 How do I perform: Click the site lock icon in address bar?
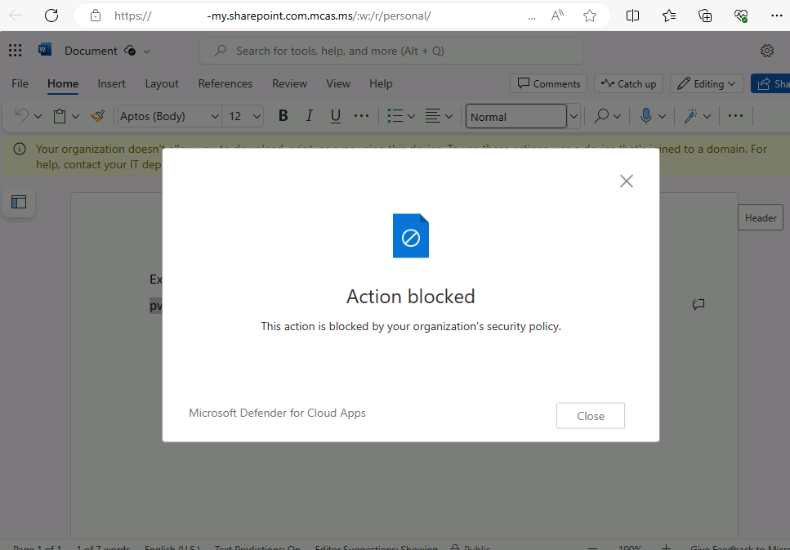[x=96, y=16]
